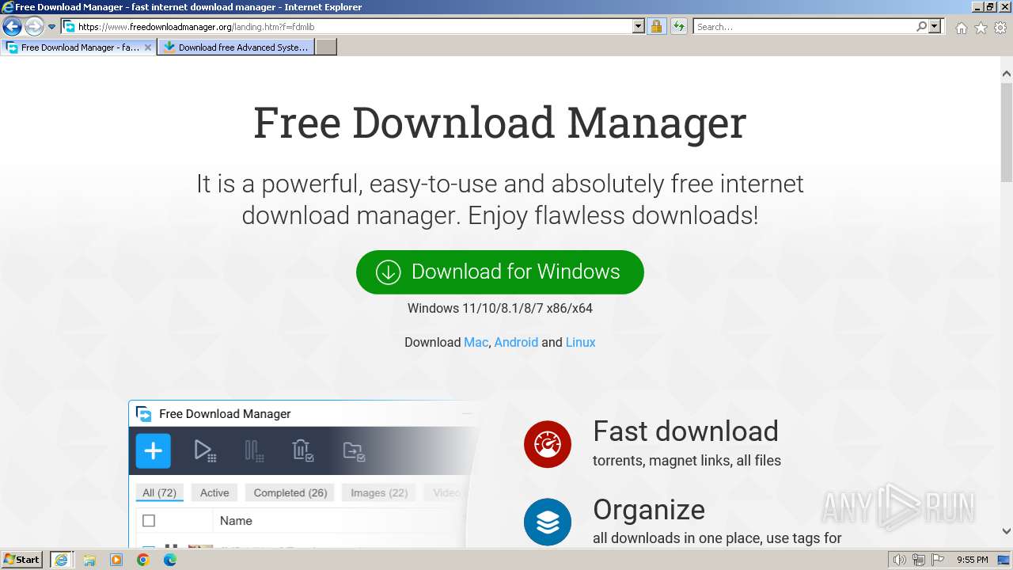The image size is (1013, 570).
Task: Click the blue Organize layers icon
Action: 548,522
